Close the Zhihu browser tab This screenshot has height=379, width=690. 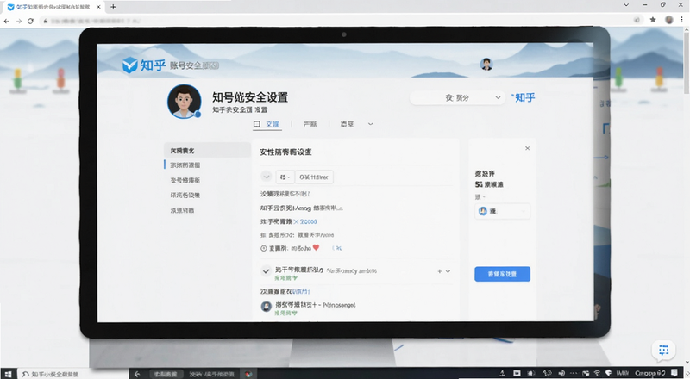coord(98,7)
